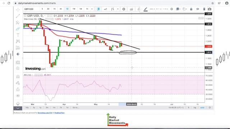Viewport: 230px width, 129px height.
Task: Toggle the percent scale
Action: (x=188, y=107)
